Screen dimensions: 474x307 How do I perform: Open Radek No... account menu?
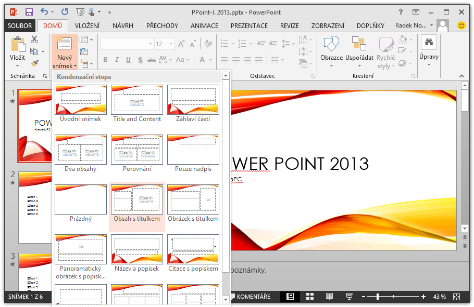(x=414, y=25)
